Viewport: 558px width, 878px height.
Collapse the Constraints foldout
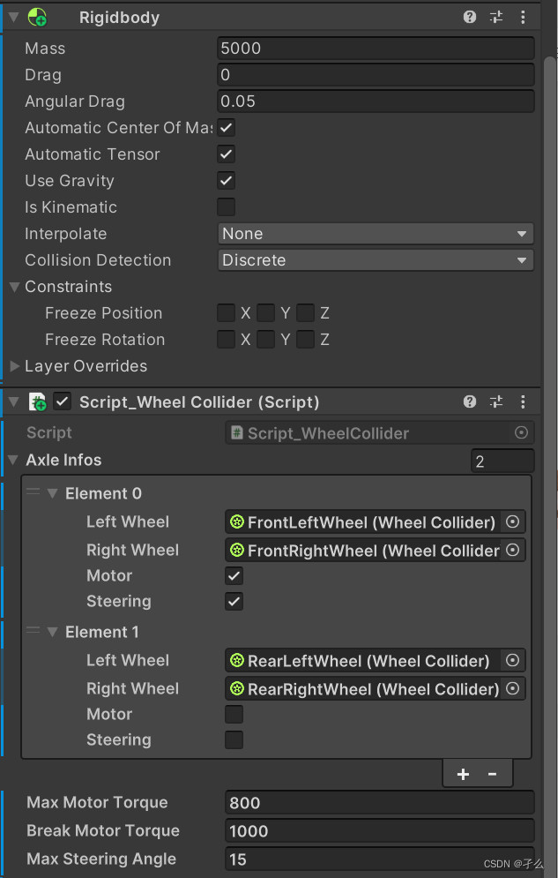click(x=15, y=287)
